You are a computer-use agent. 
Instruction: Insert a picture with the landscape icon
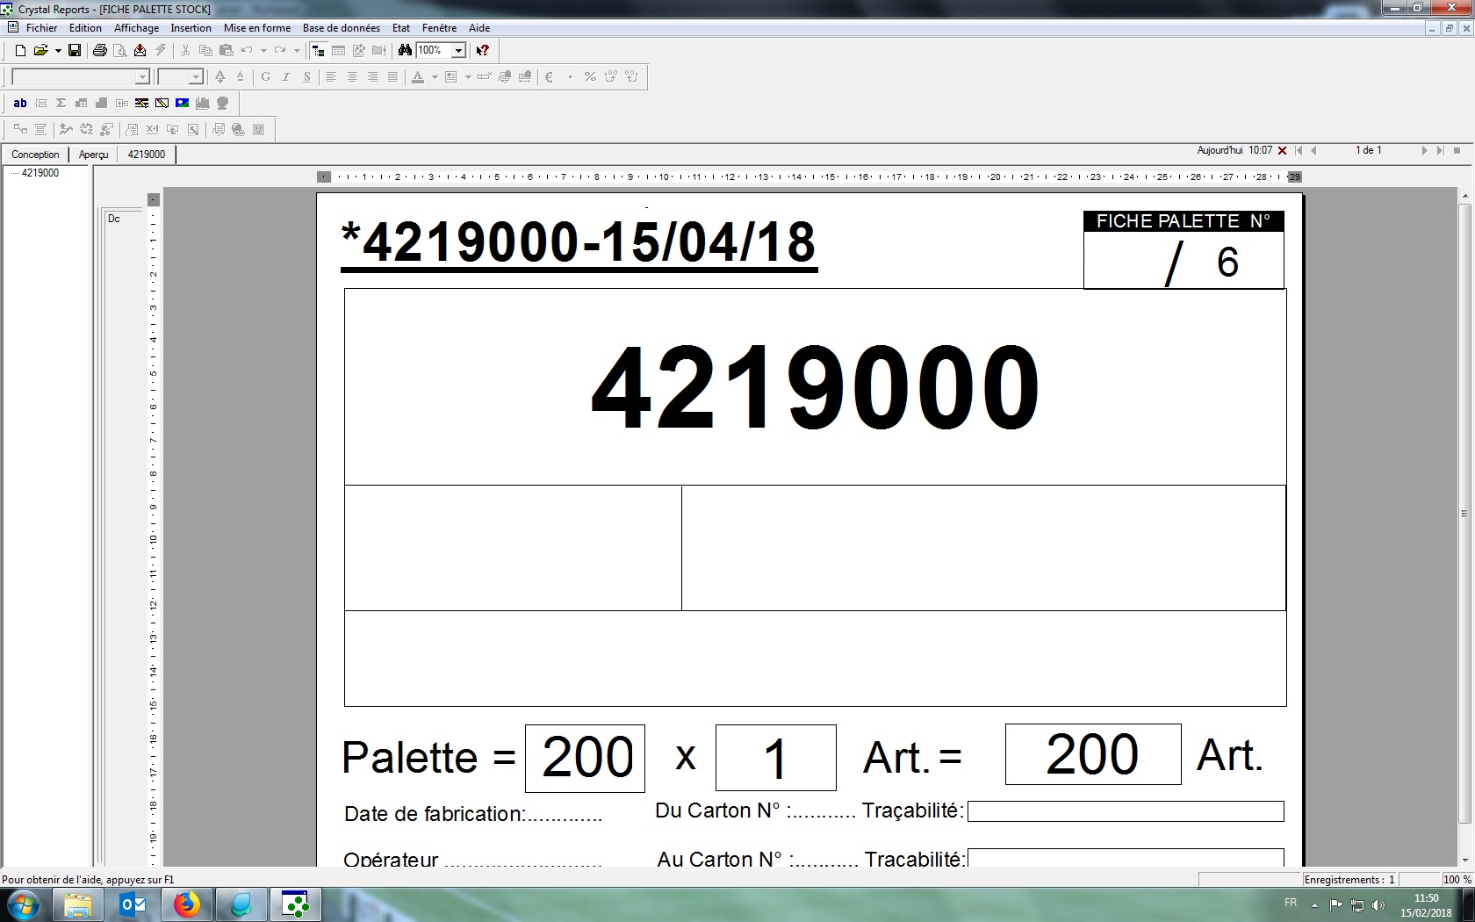tap(182, 104)
